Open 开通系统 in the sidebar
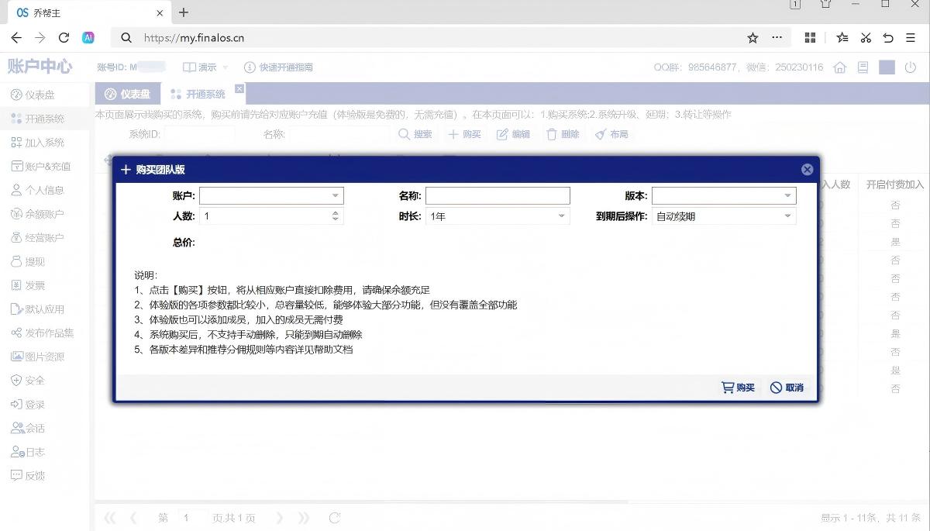930x531 pixels. pos(43,119)
